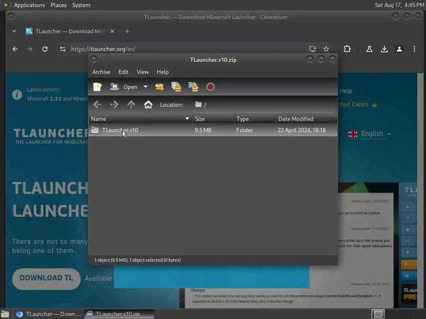Stop the current operation red button
Image resolution: width=426 pixels, height=319 pixels.
point(210,87)
